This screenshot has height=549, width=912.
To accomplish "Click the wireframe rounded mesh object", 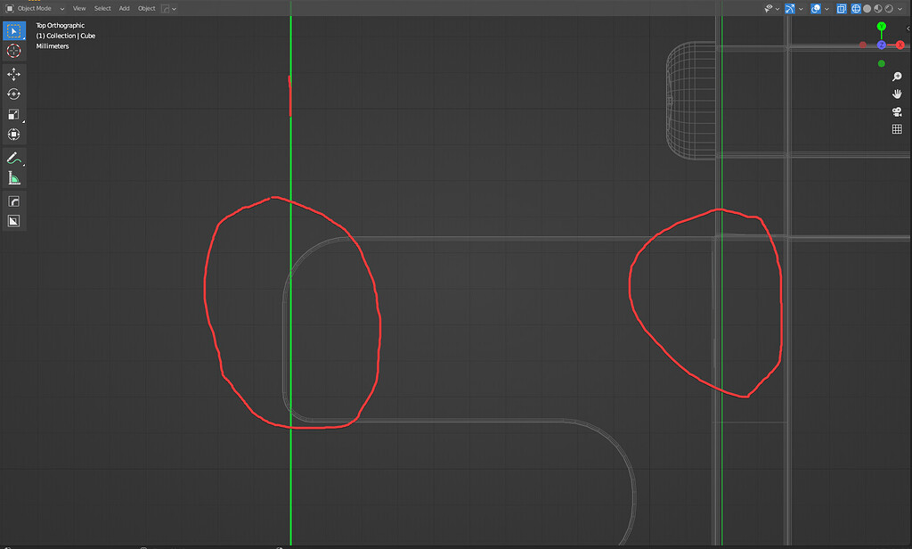I will [x=691, y=100].
